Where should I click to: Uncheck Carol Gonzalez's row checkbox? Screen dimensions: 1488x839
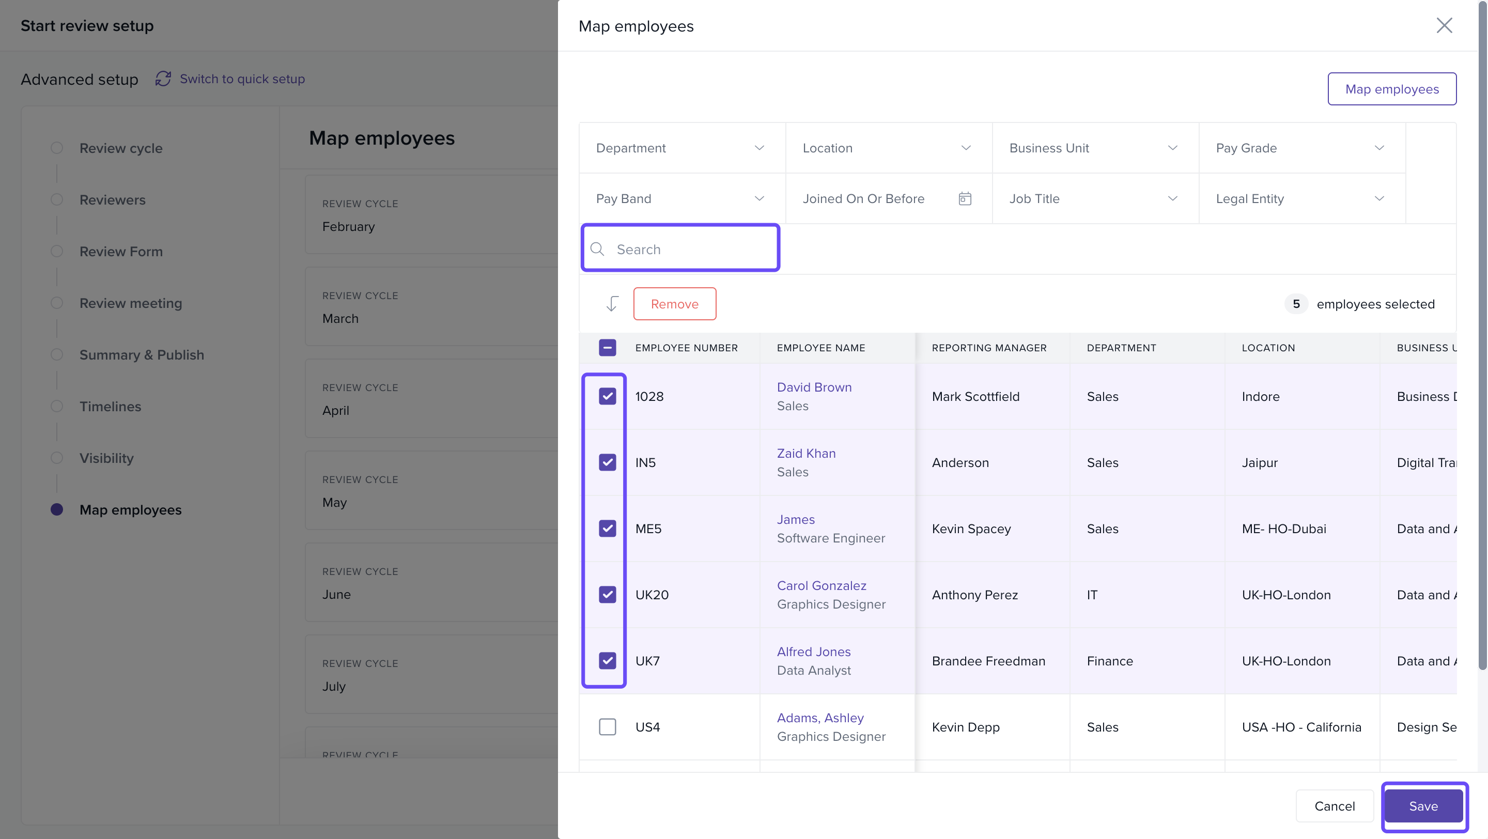[x=607, y=594]
